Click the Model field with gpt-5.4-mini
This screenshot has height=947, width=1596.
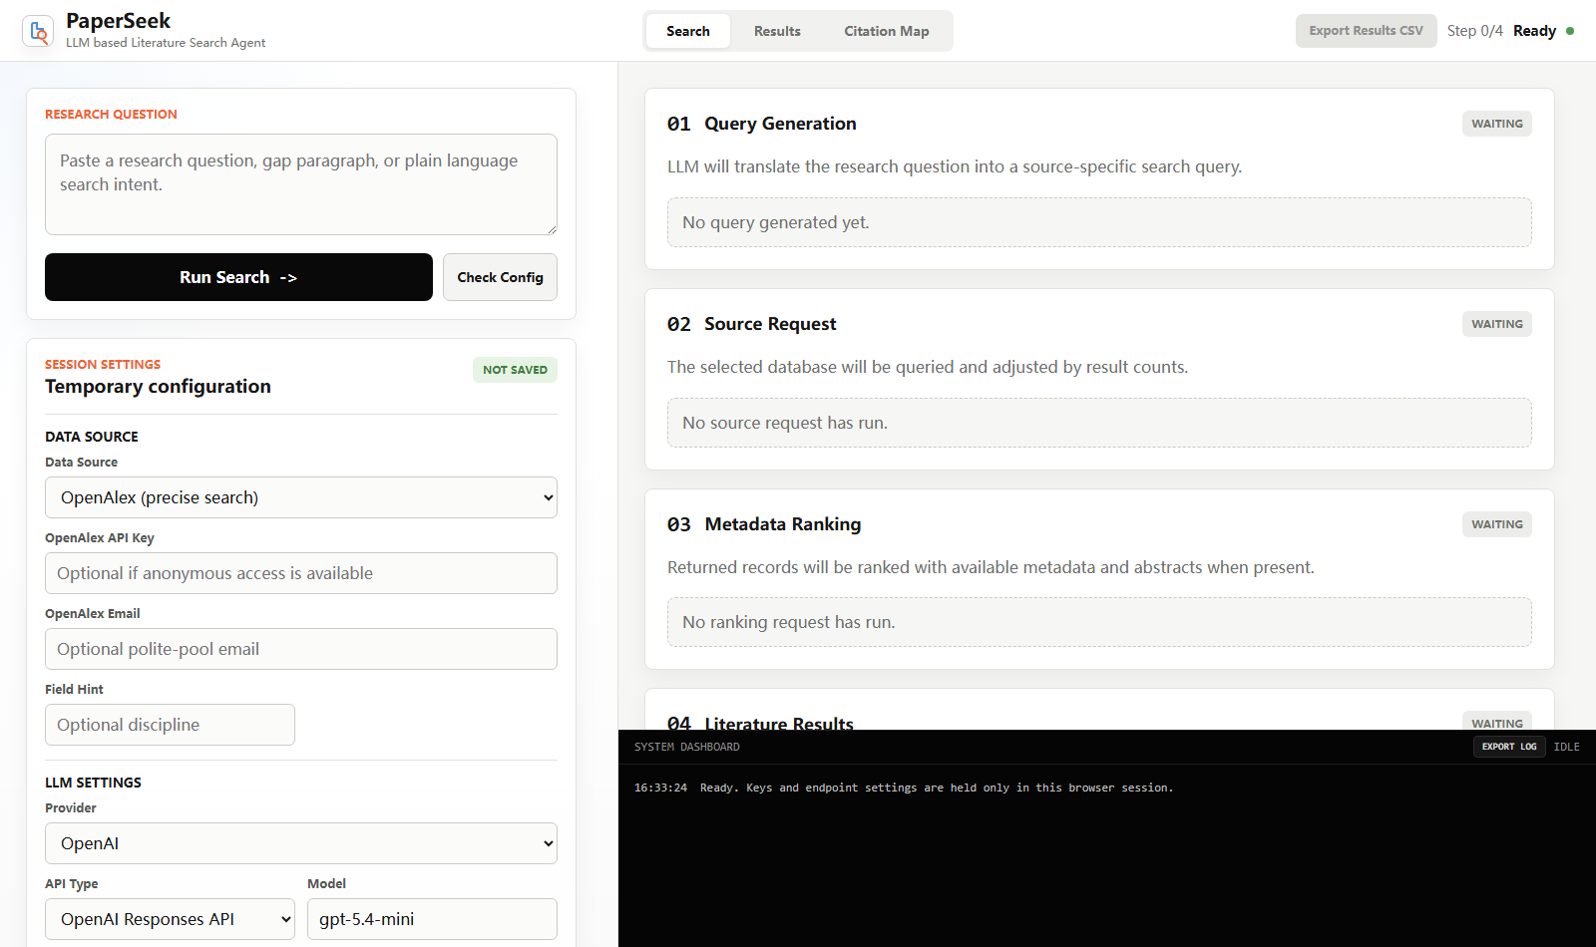432,919
